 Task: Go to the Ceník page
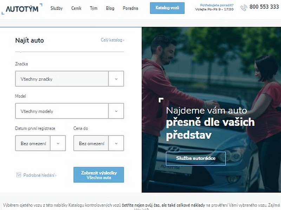[76, 8]
